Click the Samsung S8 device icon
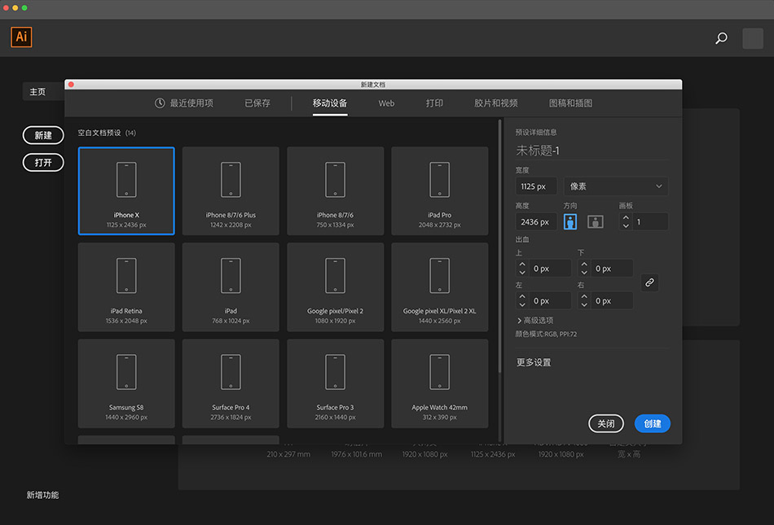774x525 pixels. [x=126, y=372]
